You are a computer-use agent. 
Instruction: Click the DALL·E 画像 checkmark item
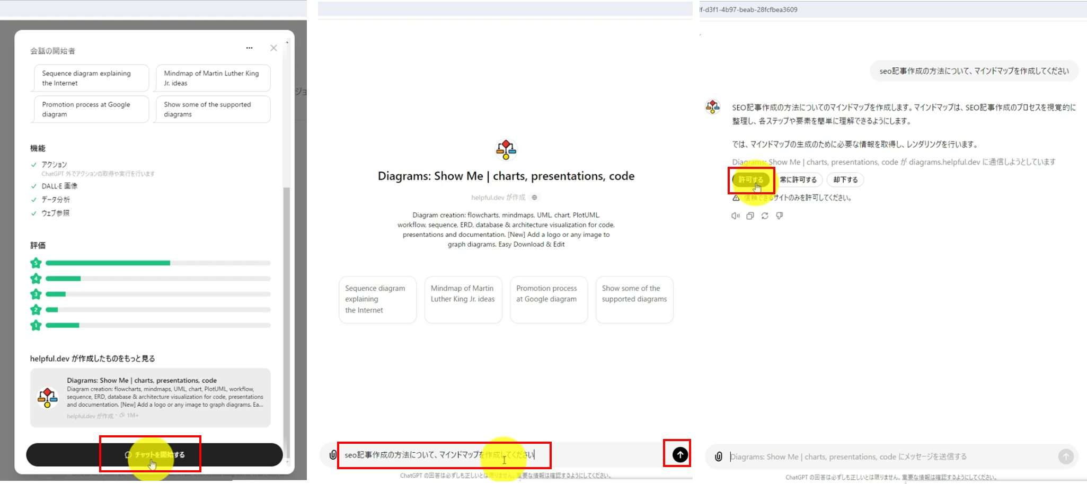click(54, 186)
